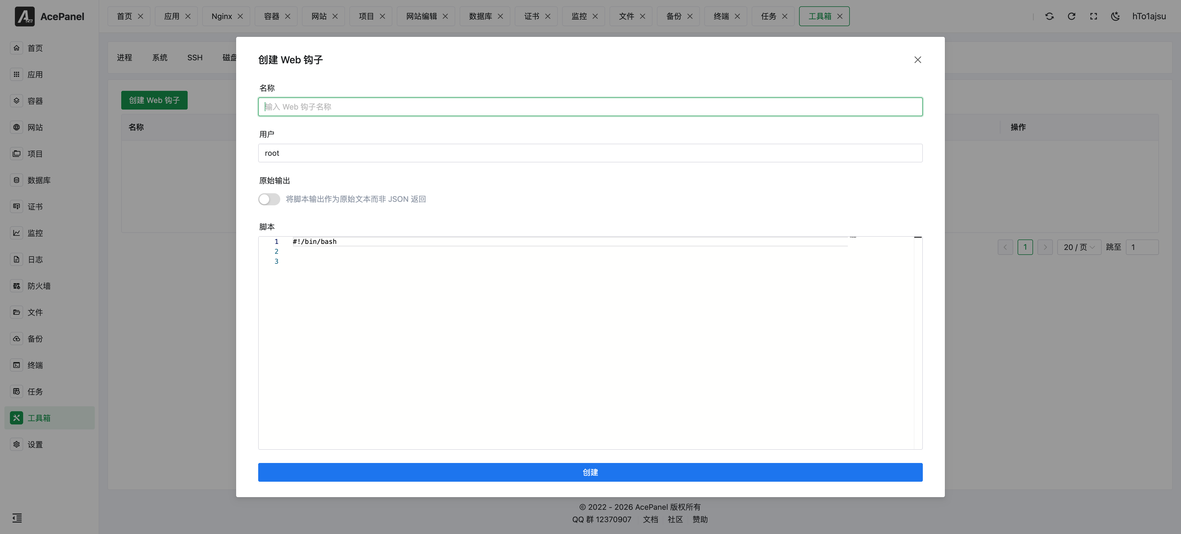Toggle dark mode with the moon icon

coord(1115,16)
